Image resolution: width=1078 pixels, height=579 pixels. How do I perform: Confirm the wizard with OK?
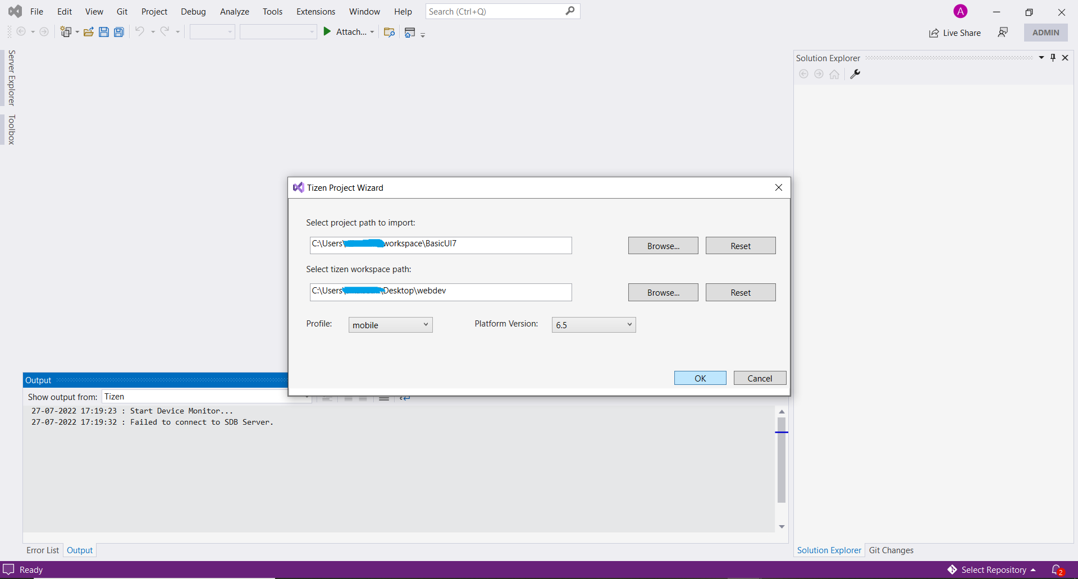[700, 378]
